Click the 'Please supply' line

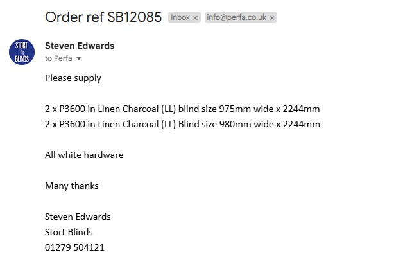click(73, 78)
